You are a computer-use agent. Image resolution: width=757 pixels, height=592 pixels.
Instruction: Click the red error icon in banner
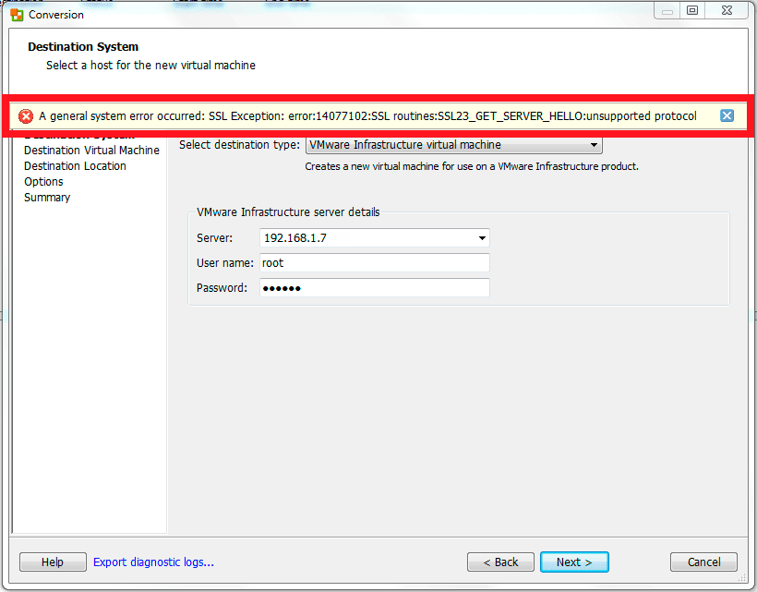(26, 116)
